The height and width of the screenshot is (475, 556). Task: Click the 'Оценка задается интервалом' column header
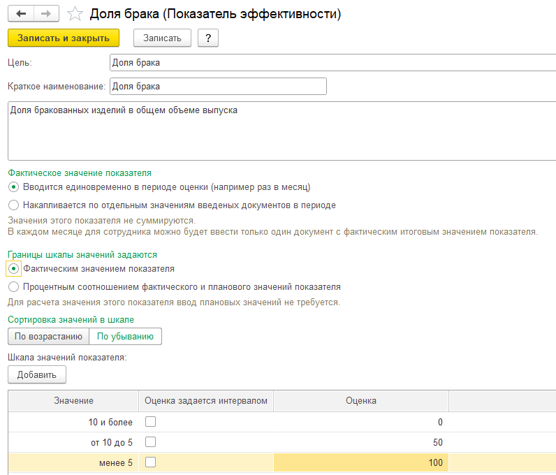pyautogui.click(x=205, y=401)
